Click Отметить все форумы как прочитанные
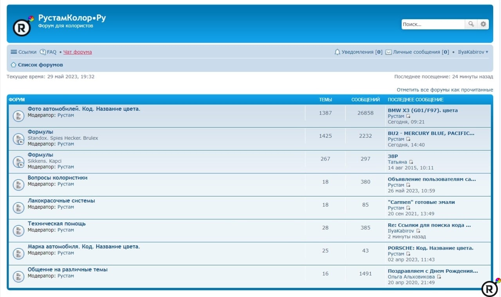Viewport: 501px width, 297px height. 445,90
